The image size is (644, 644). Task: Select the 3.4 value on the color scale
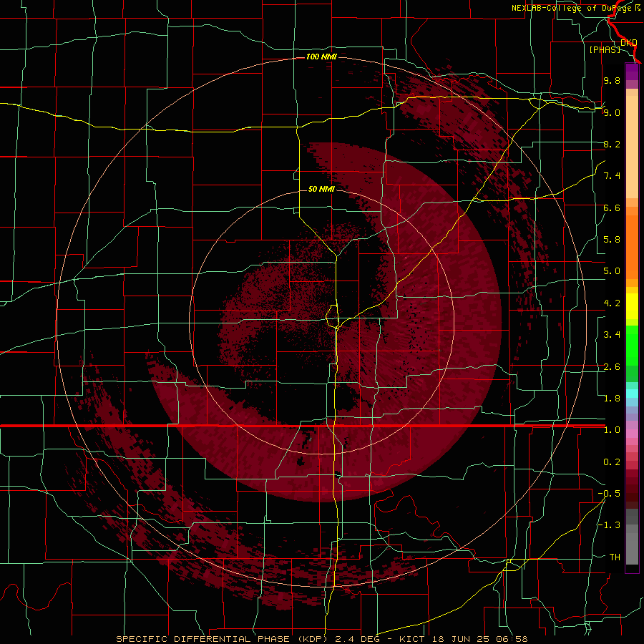pyautogui.click(x=612, y=335)
